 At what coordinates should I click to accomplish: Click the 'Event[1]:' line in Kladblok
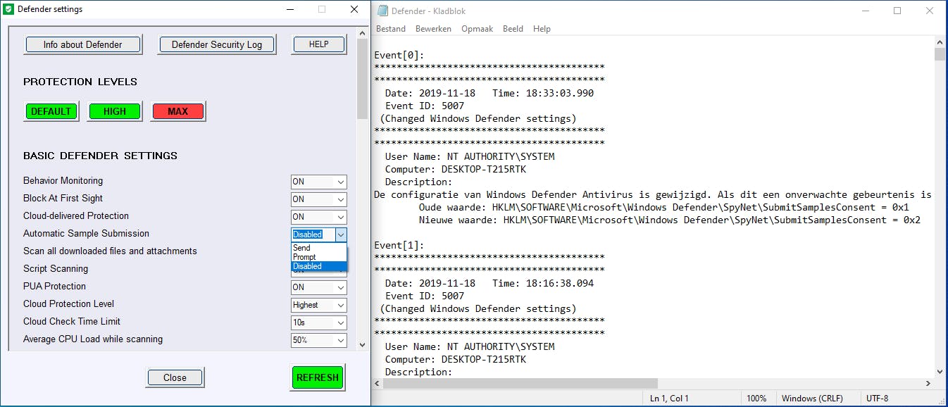coord(399,245)
